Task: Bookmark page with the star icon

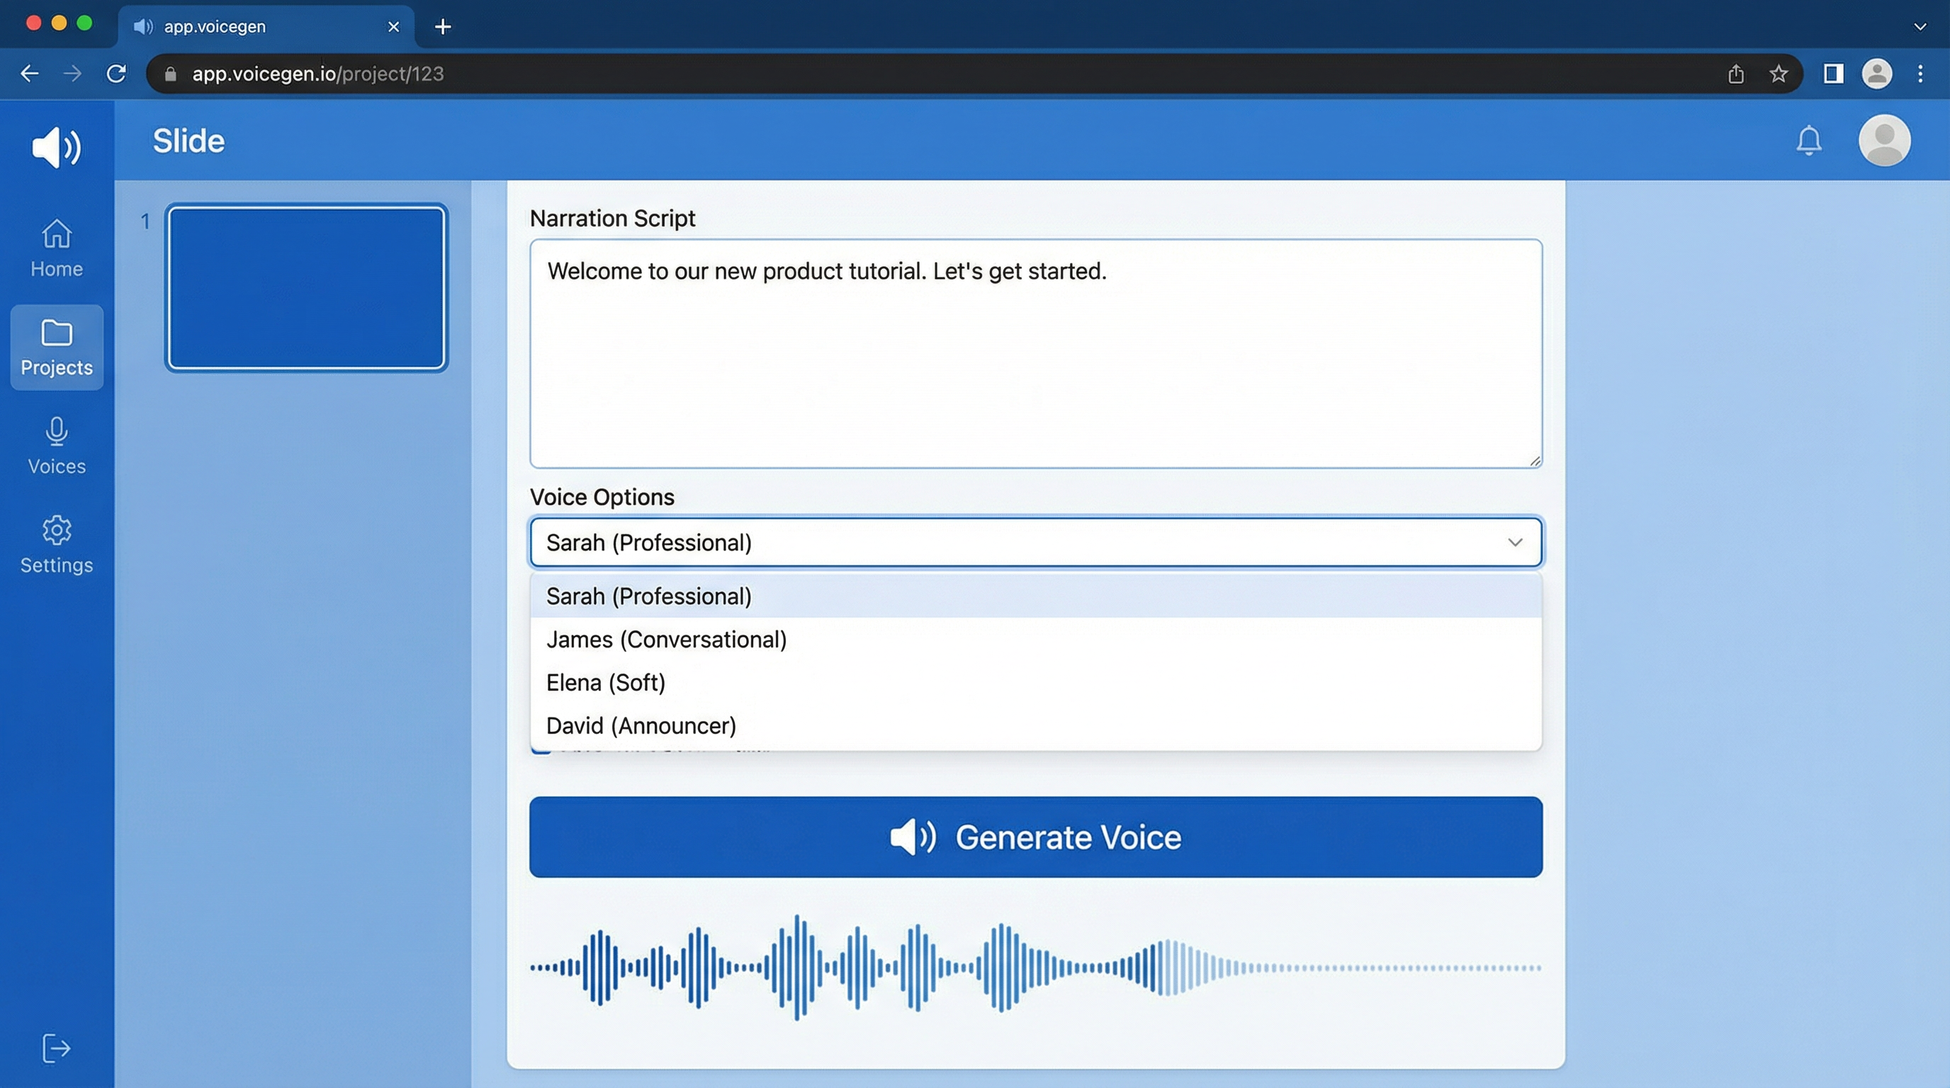Action: coord(1778,74)
